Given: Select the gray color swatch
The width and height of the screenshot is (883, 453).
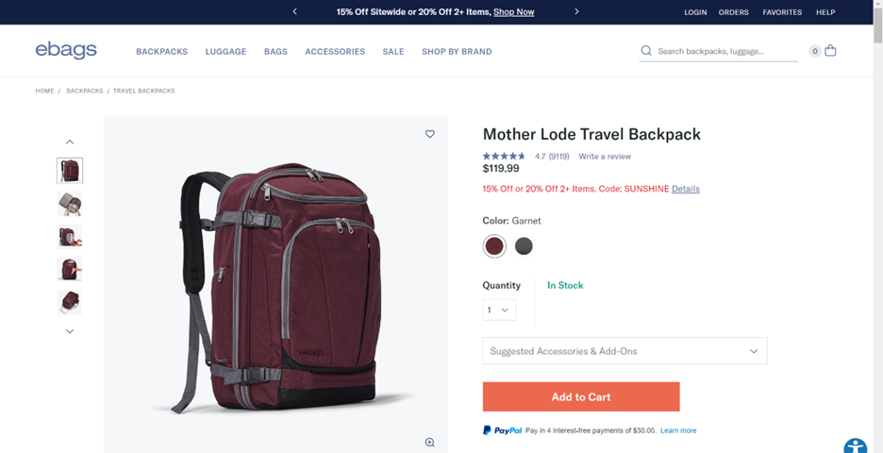Looking at the screenshot, I should click(x=524, y=246).
